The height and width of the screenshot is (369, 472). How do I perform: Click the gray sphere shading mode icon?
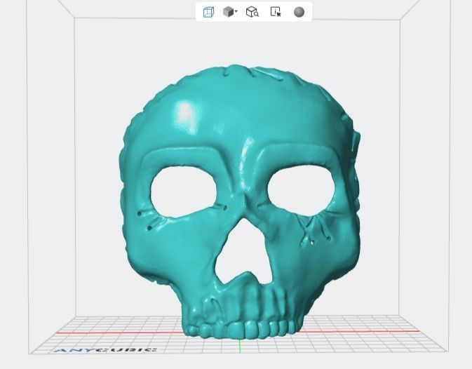pyautogui.click(x=299, y=12)
